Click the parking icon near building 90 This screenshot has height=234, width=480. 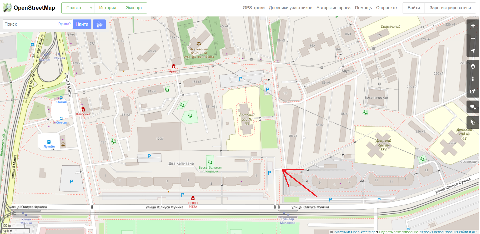coord(267,89)
